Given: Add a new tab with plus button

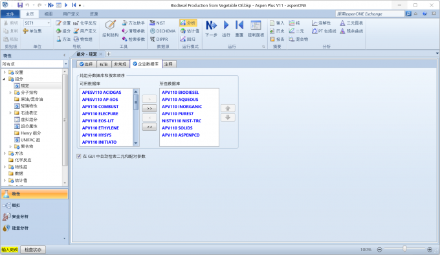Looking at the screenshot, I should point(108,54).
